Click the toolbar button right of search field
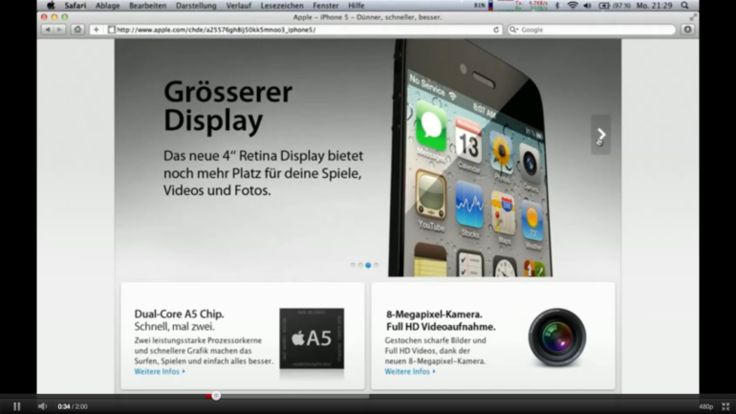The width and height of the screenshot is (736, 414). (x=687, y=30)
